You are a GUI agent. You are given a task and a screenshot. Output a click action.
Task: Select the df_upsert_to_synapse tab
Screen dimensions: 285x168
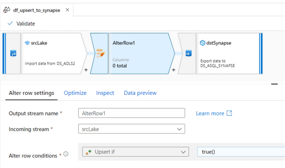click(37, 10)
